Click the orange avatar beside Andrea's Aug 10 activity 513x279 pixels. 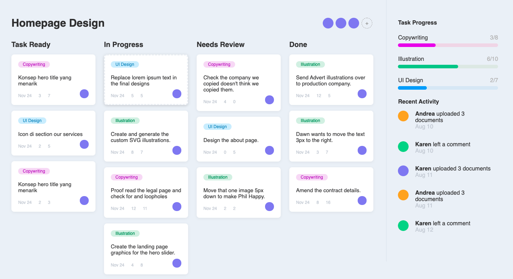[x=403, y=116]
